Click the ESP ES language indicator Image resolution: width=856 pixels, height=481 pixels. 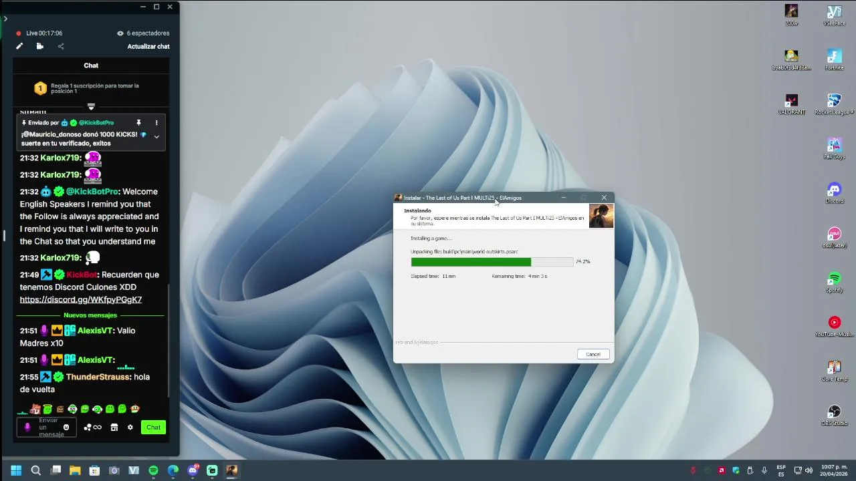point(781,470)
